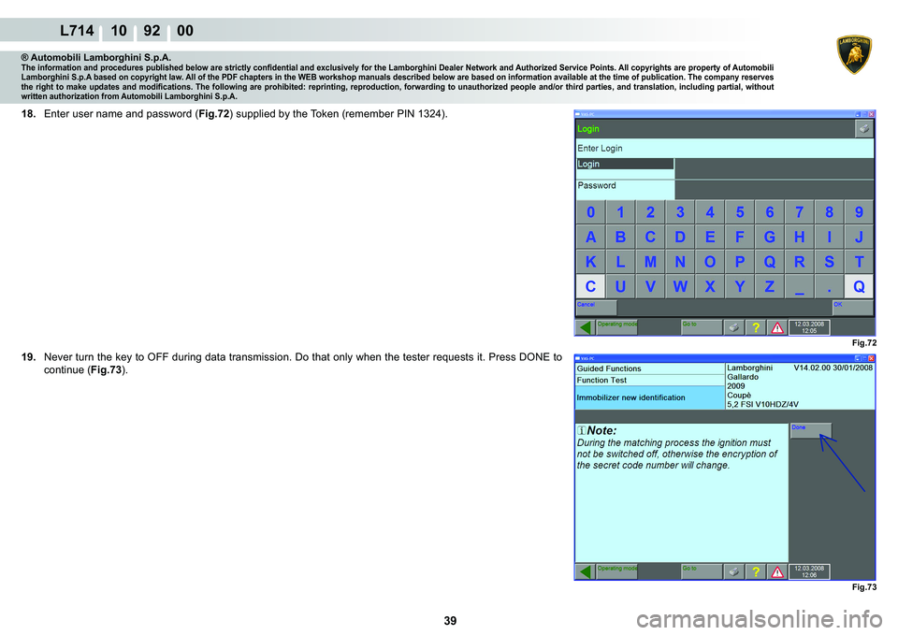Tap the underscore key on the on-screen keyboard

pyautogui.click(x=800, y=286)
